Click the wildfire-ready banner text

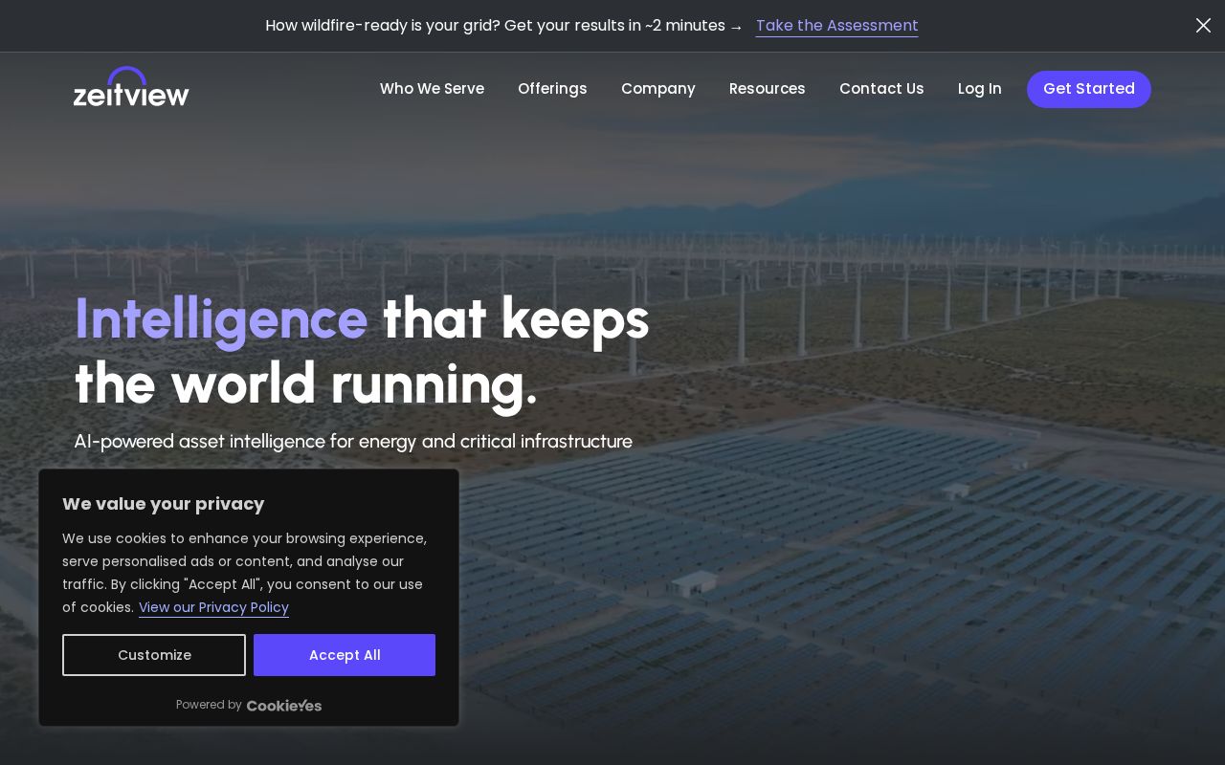[495, 26]
